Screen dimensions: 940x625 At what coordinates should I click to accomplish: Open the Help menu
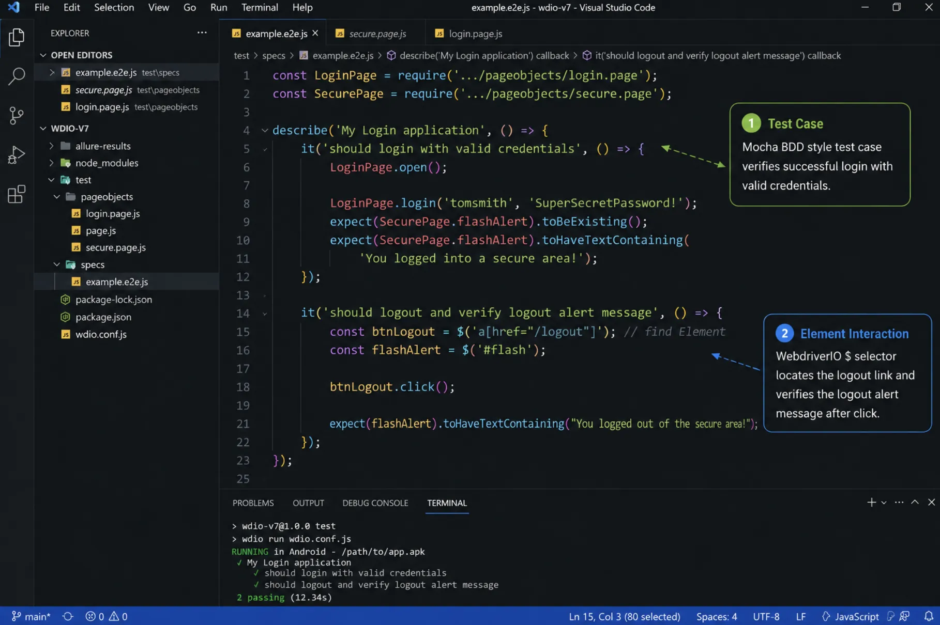click(x=302, y=7)
